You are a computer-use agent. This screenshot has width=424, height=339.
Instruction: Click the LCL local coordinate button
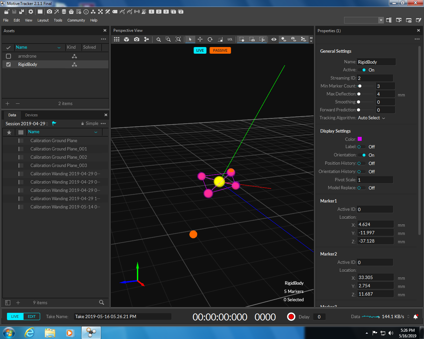(230, 39)
